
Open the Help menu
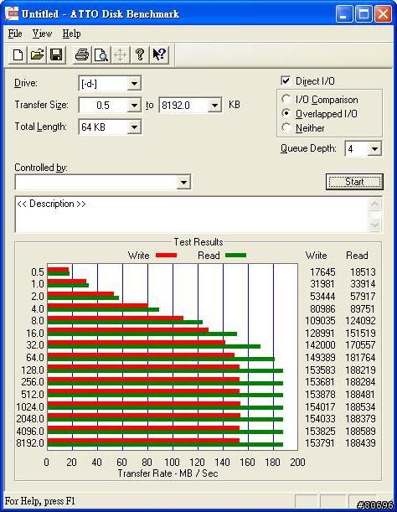[x=71, y=34]
